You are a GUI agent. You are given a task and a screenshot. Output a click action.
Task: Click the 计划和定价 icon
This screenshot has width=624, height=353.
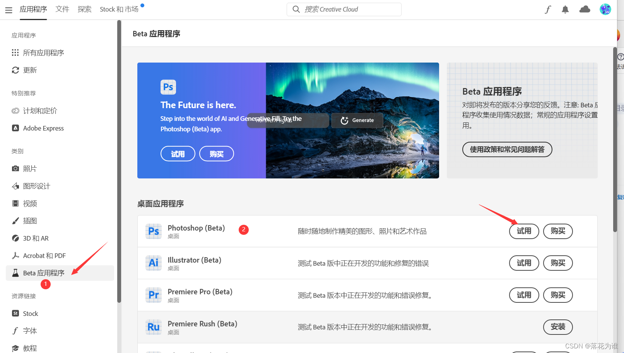tap(15, 110)
